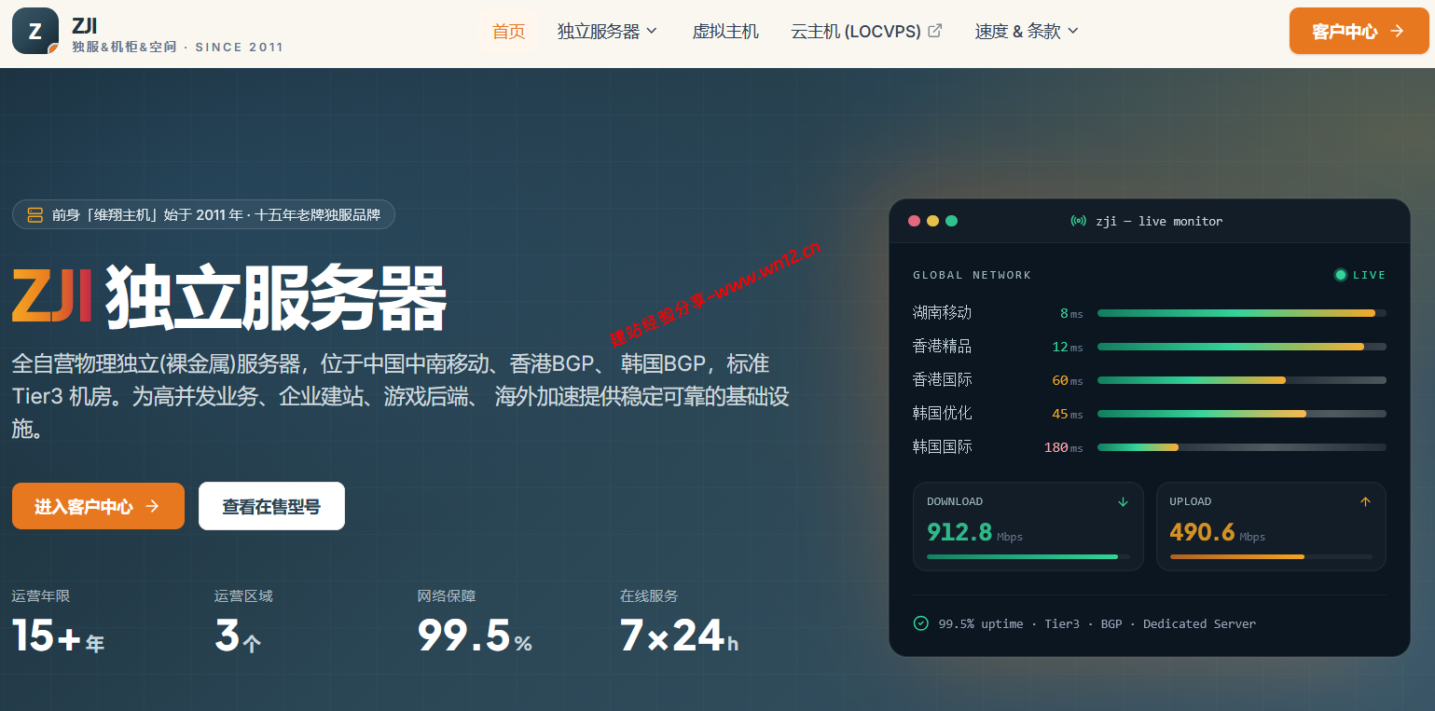Click the 湖南移动 latency bar
Image resolution: width=1435 pixels, height=711 pixels.
tap(1242, 313)
